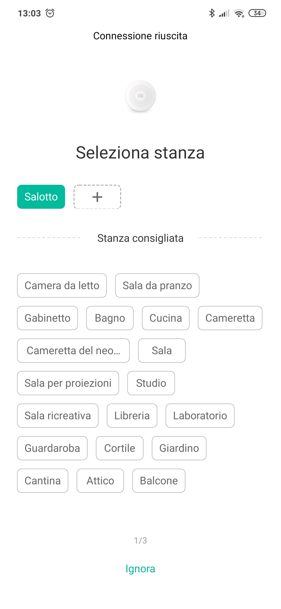Choose Laboratorio from suggested rooms

click(200, 416)
